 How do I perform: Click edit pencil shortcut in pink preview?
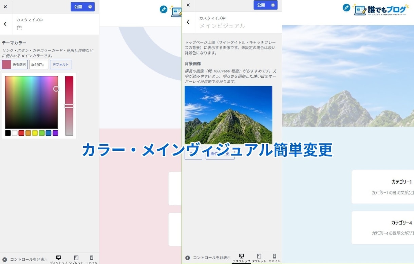click(x=164, y=9)
